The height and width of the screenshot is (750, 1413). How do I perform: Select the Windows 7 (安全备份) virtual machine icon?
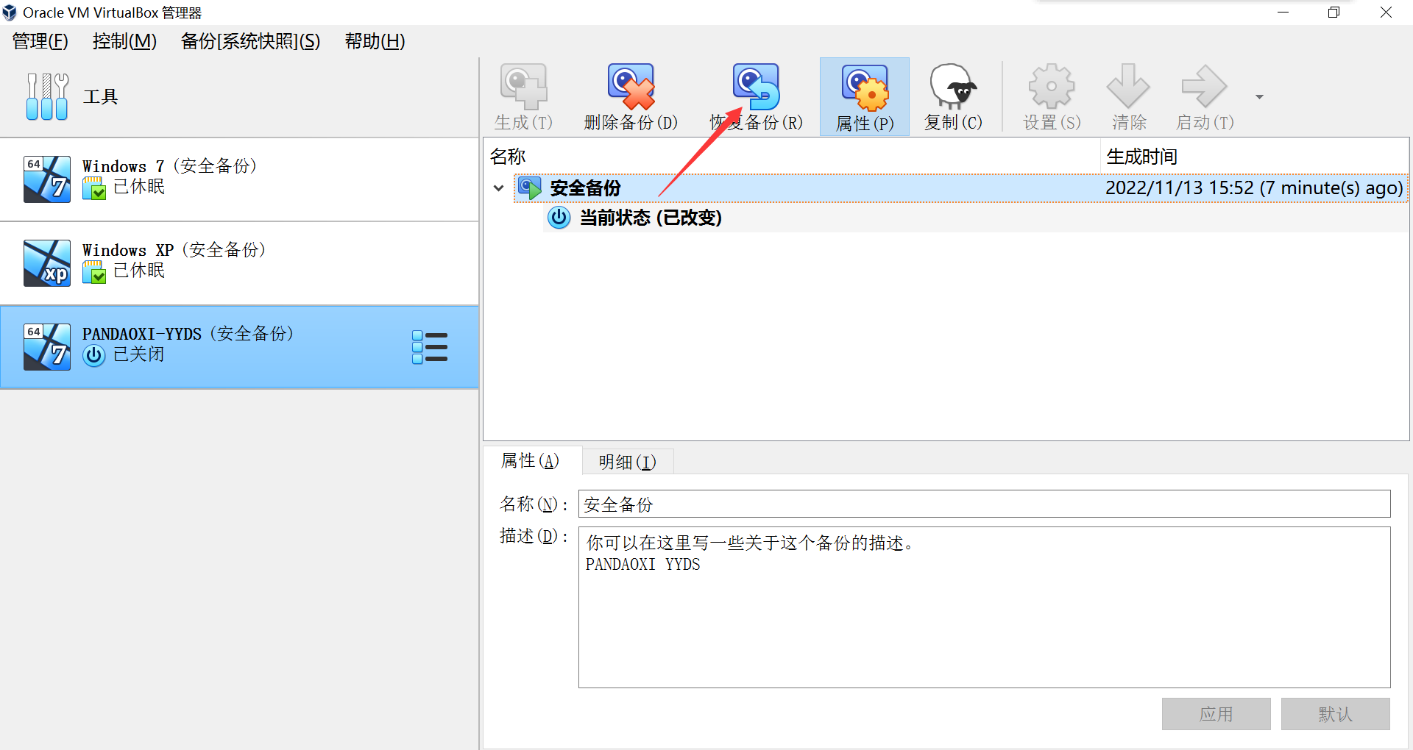[x=47, y=179]
